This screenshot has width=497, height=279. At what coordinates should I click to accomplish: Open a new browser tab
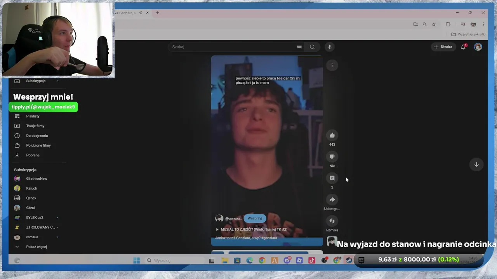point(157,13)
